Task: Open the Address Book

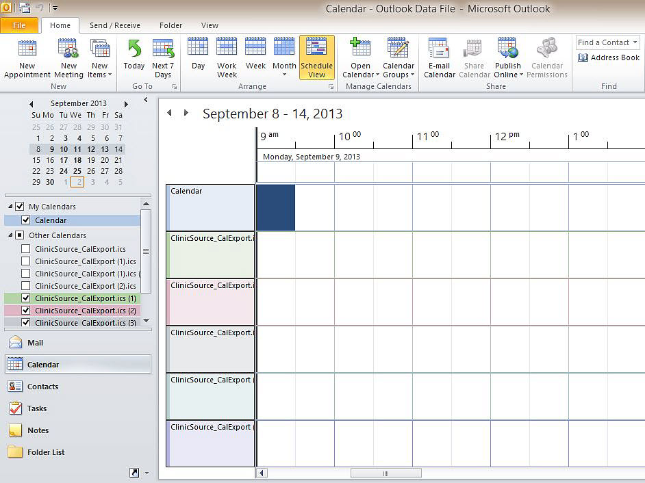Action: click(x=609, y=57)
